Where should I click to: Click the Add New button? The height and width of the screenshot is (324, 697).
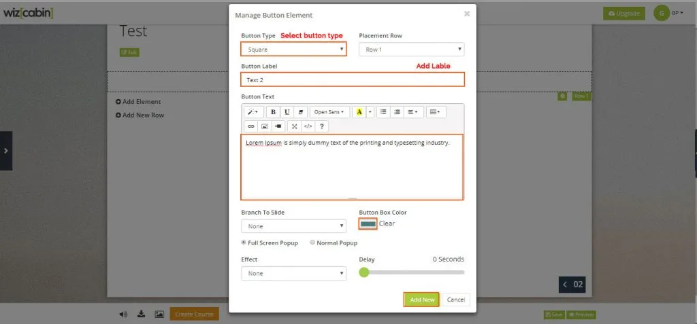[x=422, y=300]
